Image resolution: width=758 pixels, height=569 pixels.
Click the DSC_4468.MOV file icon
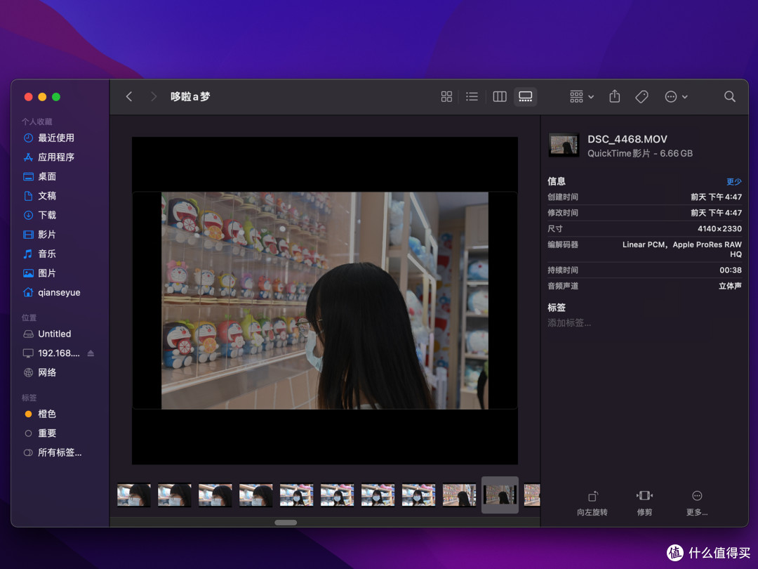564,145
